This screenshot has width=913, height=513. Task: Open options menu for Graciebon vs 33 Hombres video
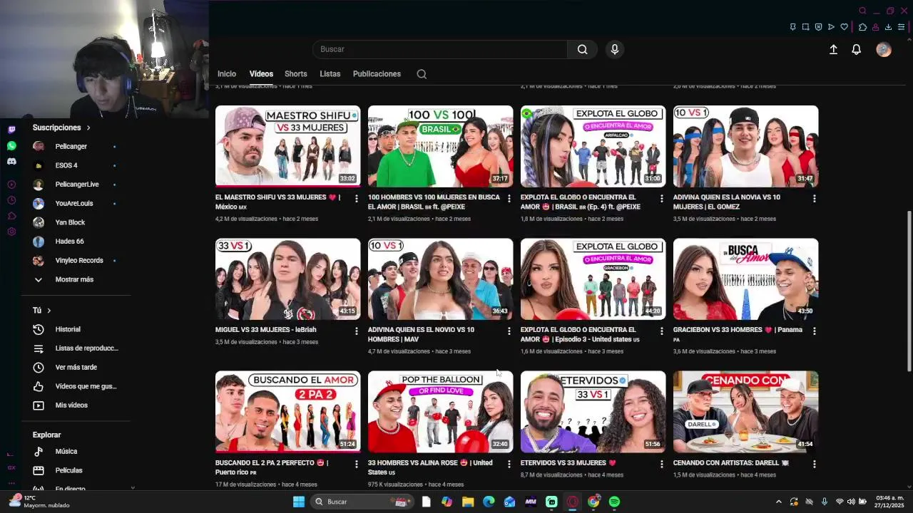pos(814,331)
